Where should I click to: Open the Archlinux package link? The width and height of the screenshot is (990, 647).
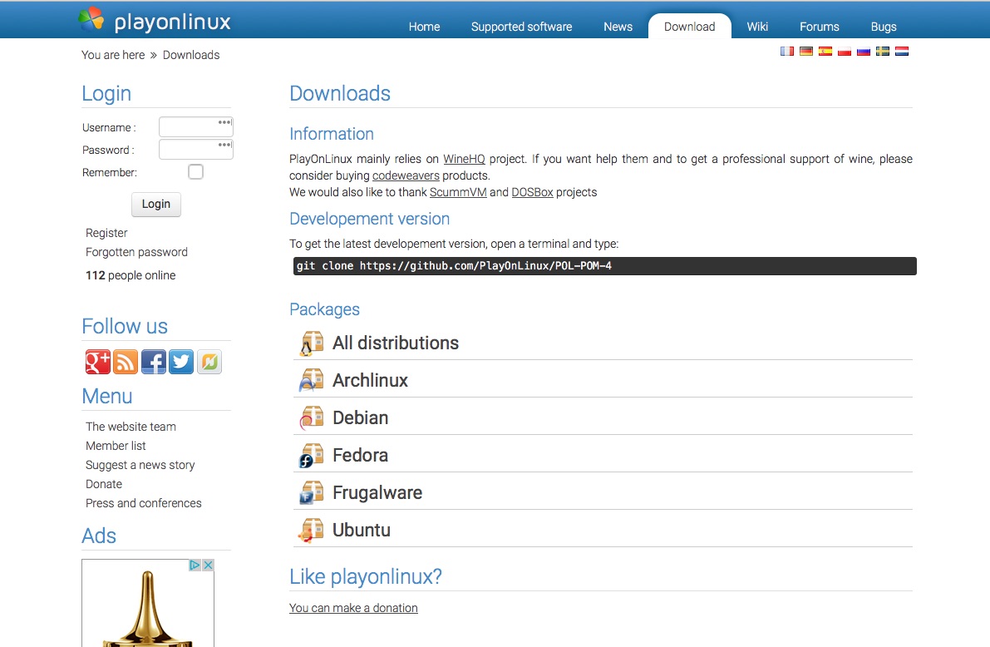[x=371, y=380]
